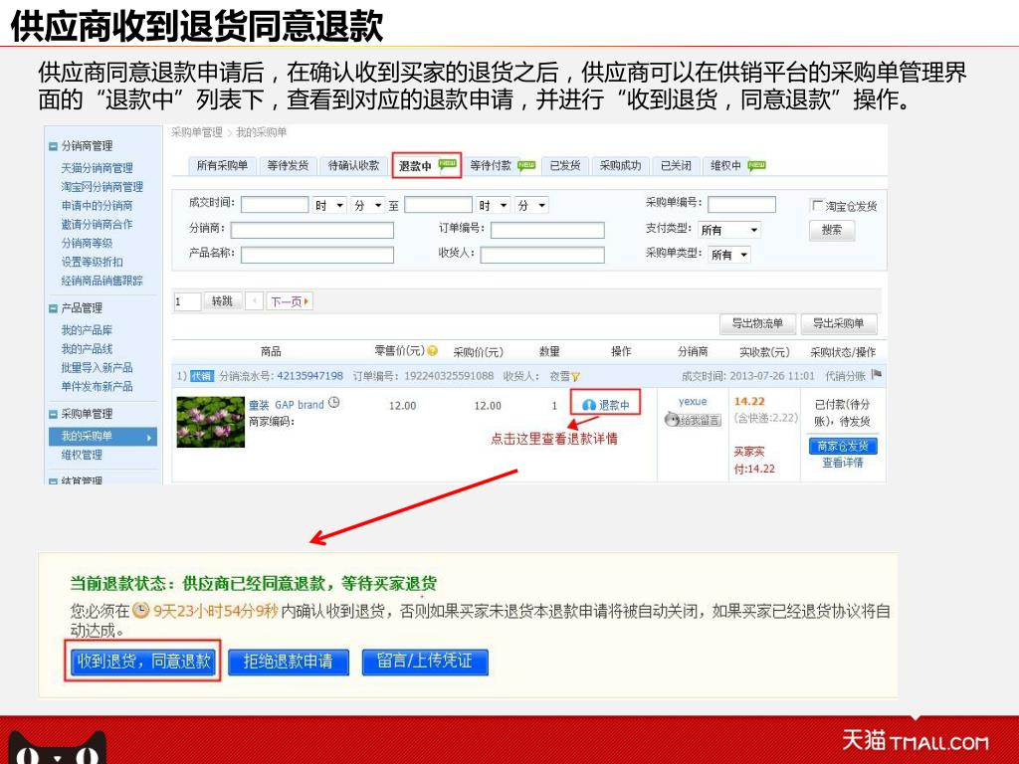Open the 采购单类型 dropdown
Image resolution: width=1019 pixels, height=764 pixels.
point(729,255)
